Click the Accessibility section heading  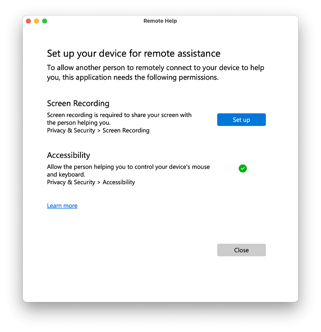(68, 155)
